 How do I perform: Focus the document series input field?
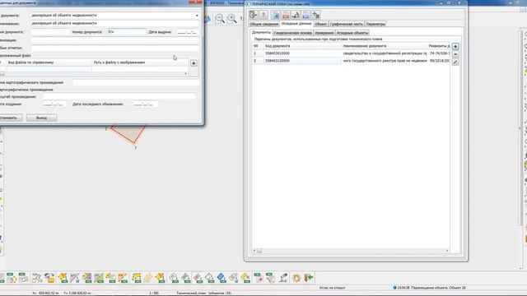50,32
